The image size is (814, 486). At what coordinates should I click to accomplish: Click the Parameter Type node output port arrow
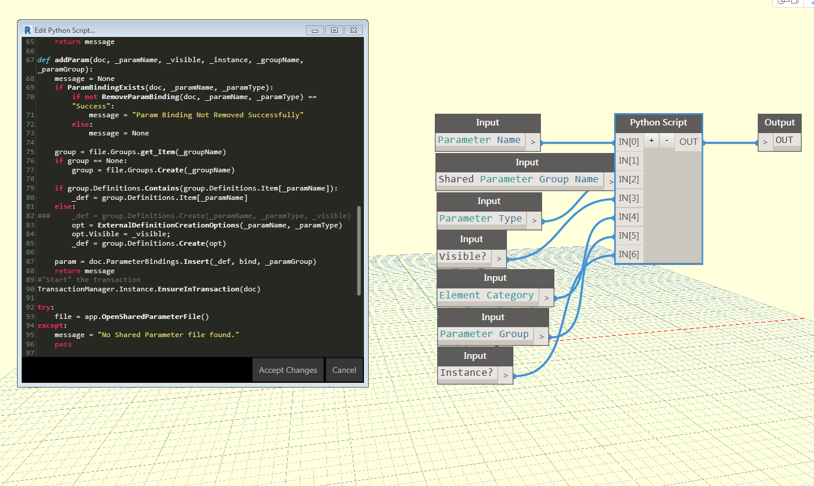534,219
